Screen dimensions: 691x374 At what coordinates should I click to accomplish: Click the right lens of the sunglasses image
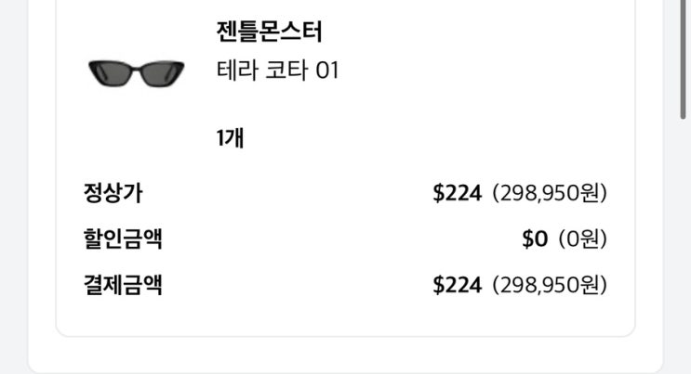point(161,72)
